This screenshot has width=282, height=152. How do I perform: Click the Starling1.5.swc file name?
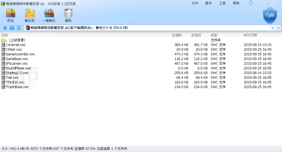pos(17,73)
